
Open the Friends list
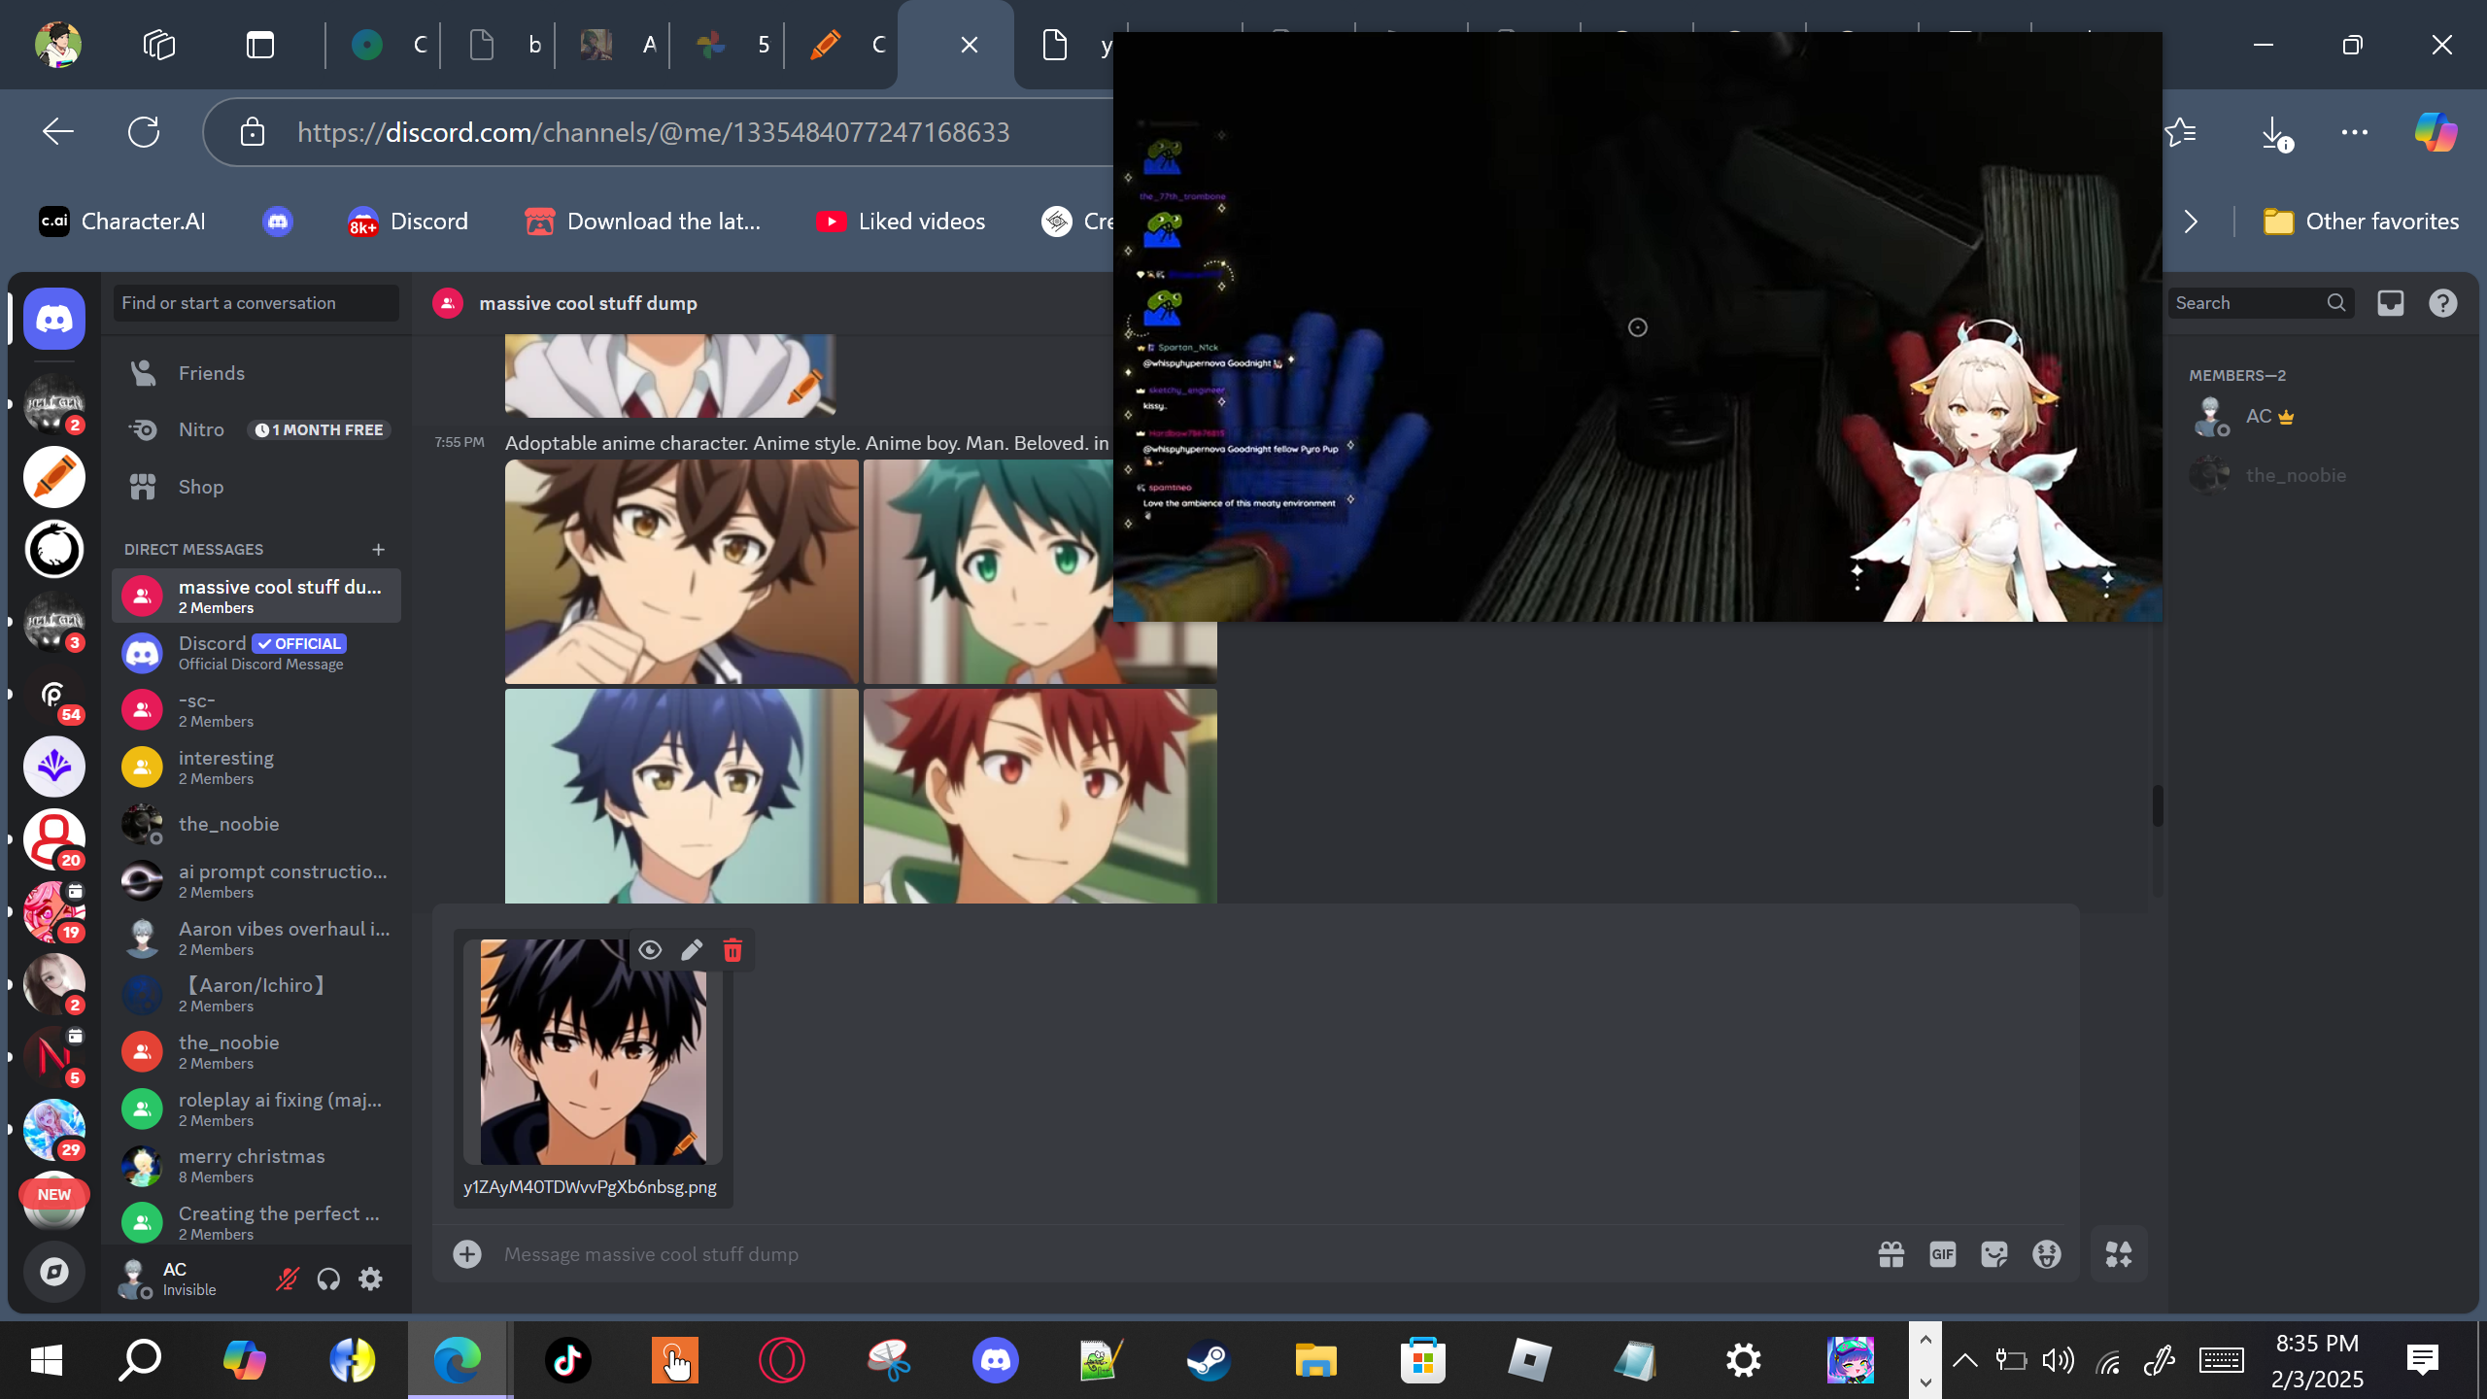click(256, 373)
